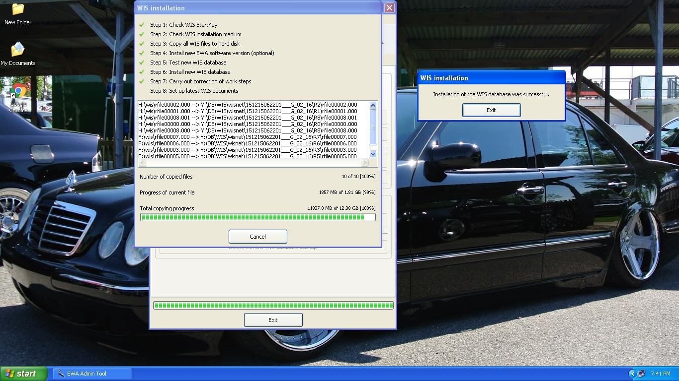Open My Documents desktop icon
679x381 pixels.
18,54
